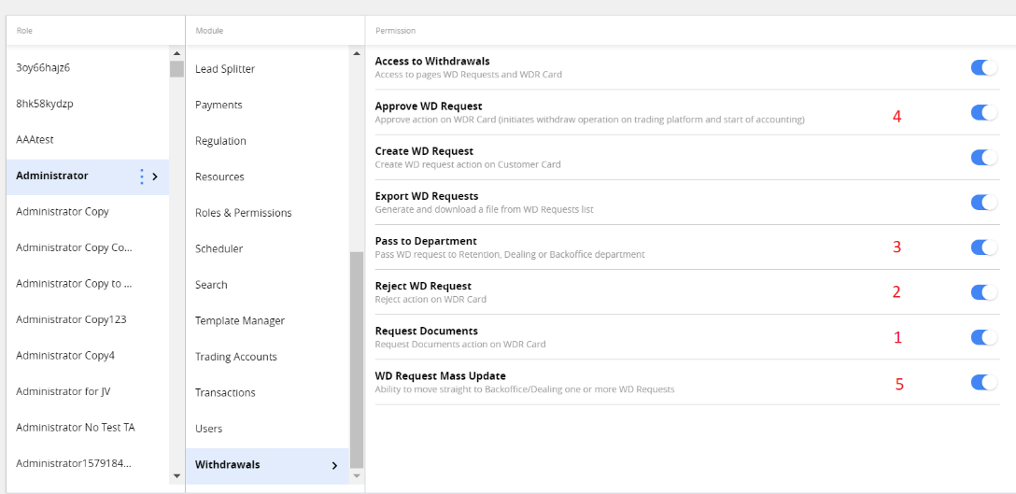Click the Module column header
The height and width of the screenshot is (494, 1016).
click(209, 31)
